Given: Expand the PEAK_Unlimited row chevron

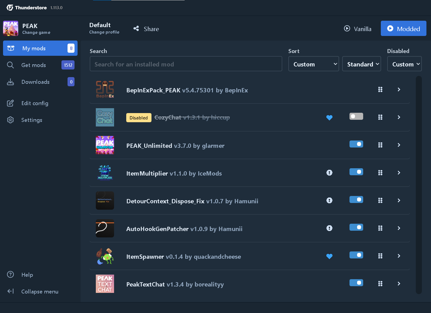Looking at the screenshot, I should (x=399, y=145).
